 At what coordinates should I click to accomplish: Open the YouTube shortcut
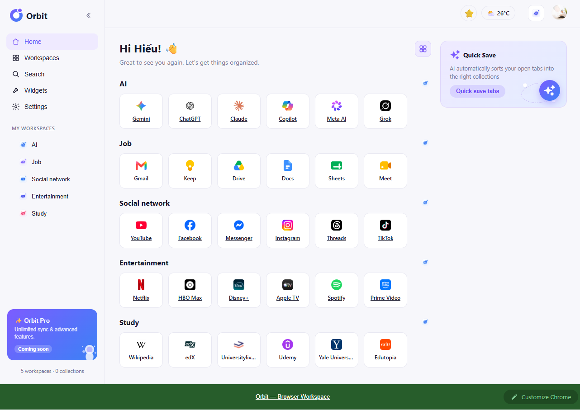click(141, 231)
